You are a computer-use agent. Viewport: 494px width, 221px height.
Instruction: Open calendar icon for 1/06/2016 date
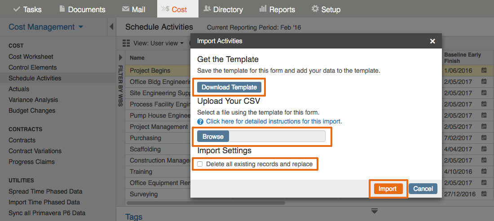coord(484,71)
